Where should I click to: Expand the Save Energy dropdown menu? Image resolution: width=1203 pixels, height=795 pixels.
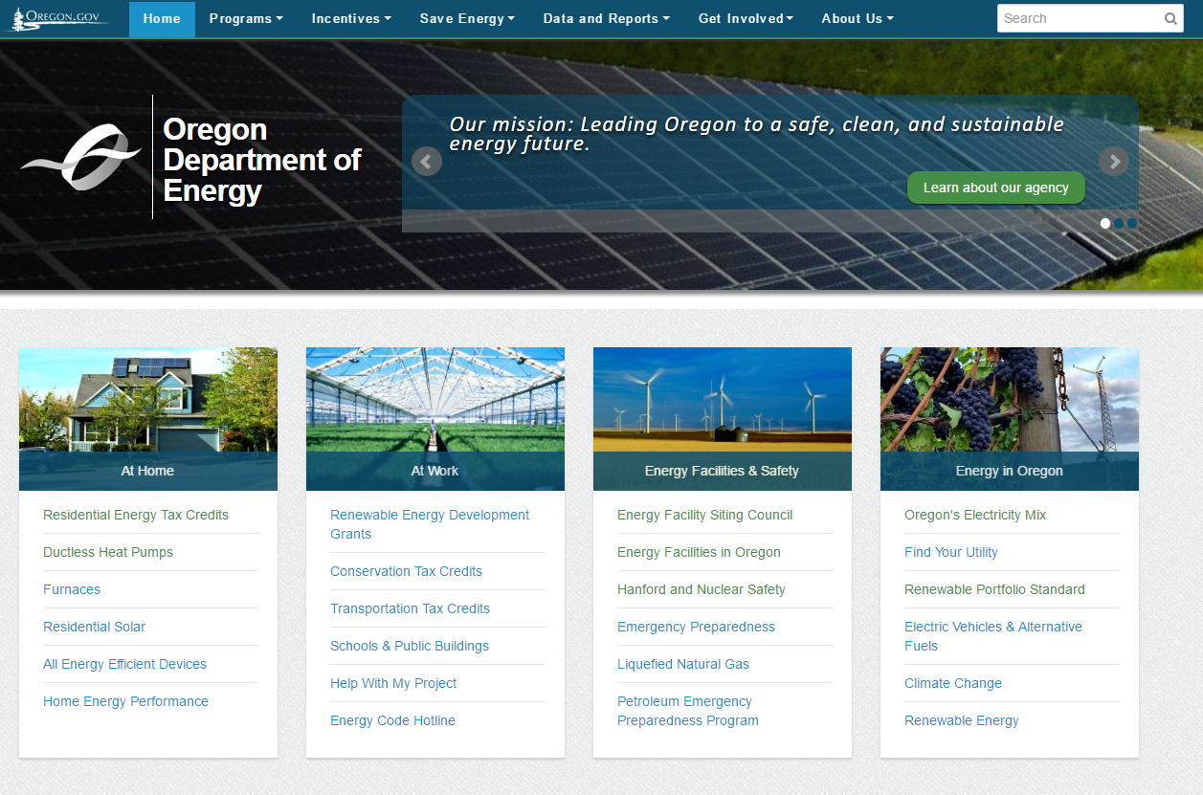point(467,18)
